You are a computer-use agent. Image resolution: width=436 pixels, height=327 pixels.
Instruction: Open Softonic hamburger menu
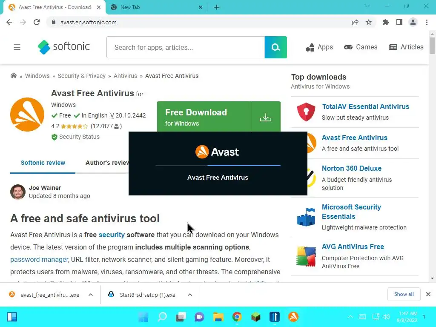click(x=17, y=47)
